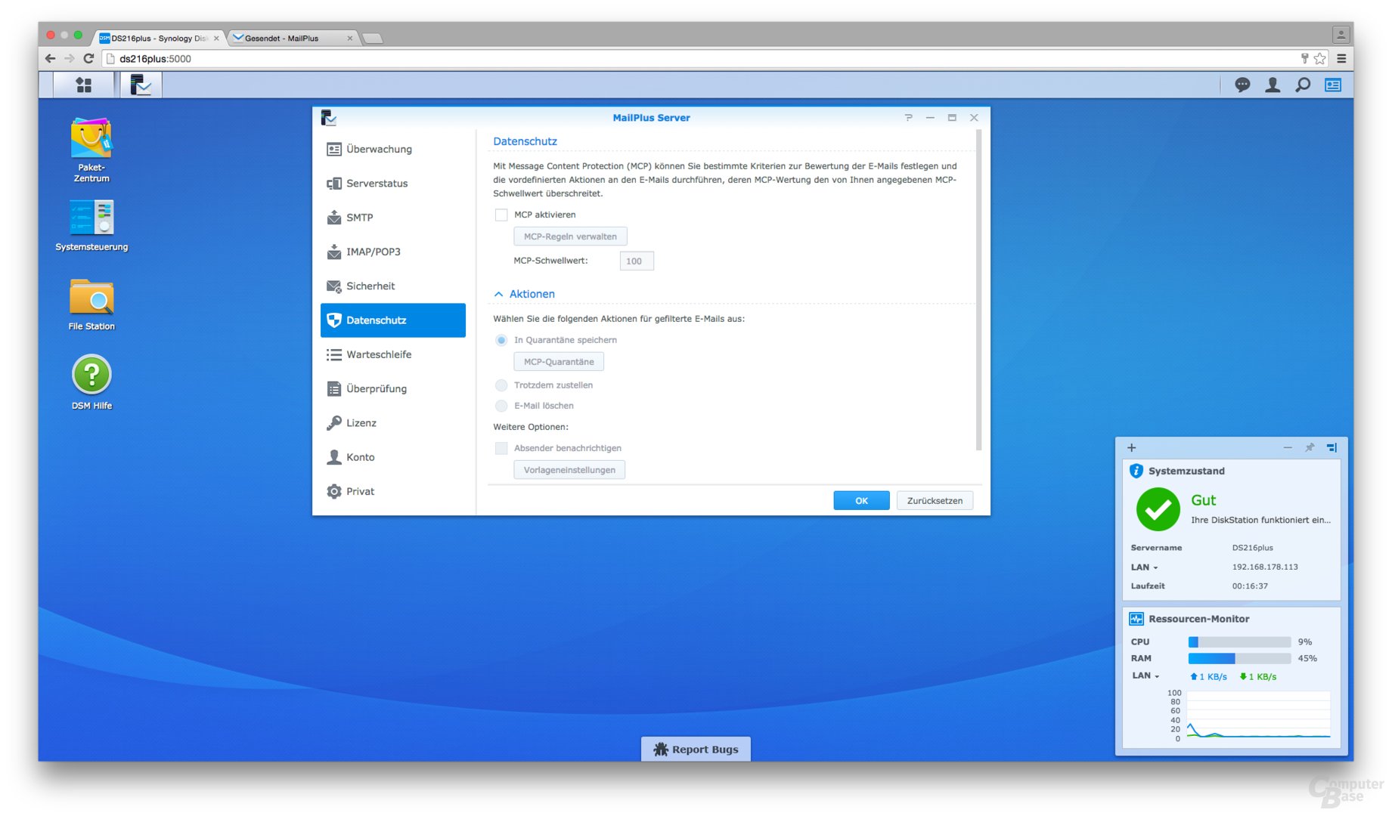Screen dimensions: 1392x816
Task: Click the OK button
Action: [861, 501]
